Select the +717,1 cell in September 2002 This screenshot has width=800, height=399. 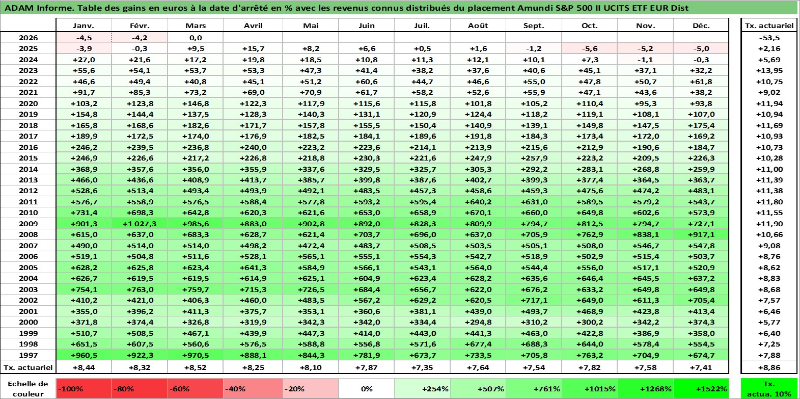coord(534,300)
